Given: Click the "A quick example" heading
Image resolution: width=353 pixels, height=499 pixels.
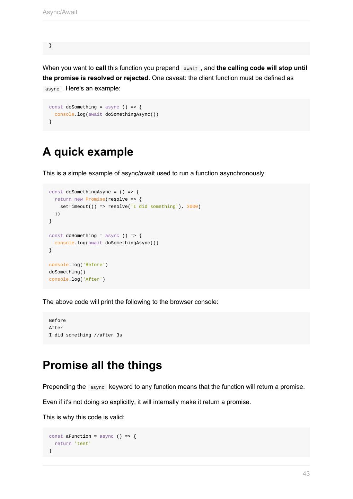Looking at the screenshot, I should click(x=88, y=152).
